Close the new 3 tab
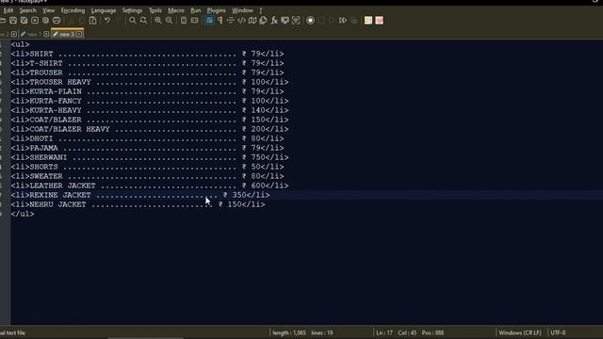This screenshot has height=339, width=603. (79, 34)
